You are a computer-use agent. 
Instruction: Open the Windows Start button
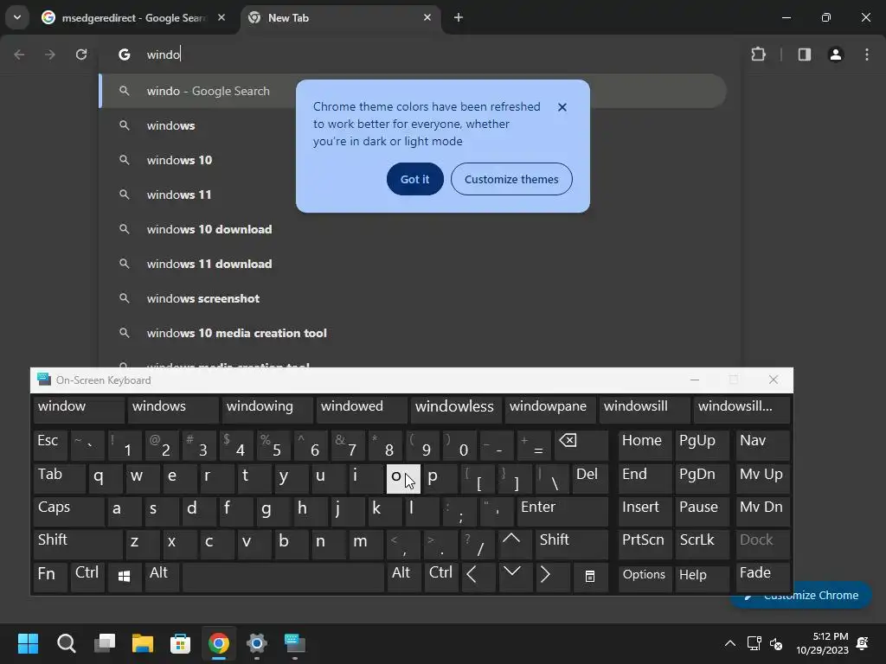pos(28,643)
